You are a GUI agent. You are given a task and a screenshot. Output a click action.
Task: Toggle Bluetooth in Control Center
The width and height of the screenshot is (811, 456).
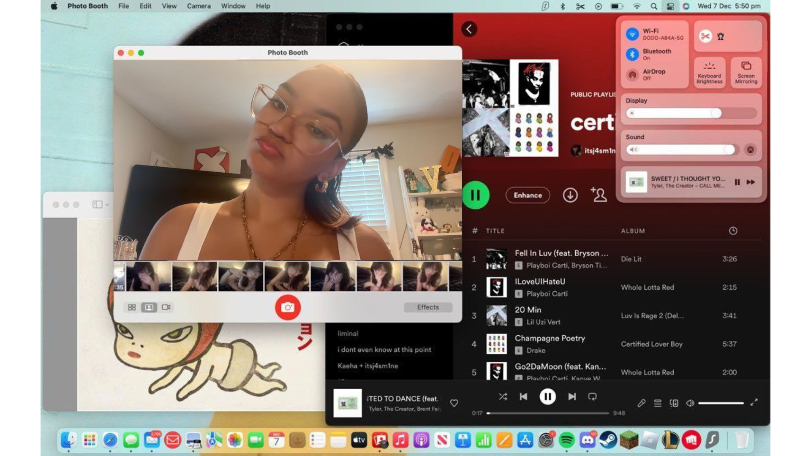[x=632, y=54]
